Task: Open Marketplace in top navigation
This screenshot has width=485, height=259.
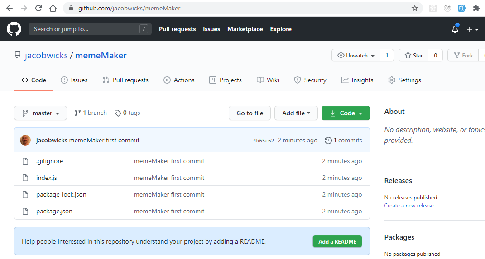Action: 245,29
